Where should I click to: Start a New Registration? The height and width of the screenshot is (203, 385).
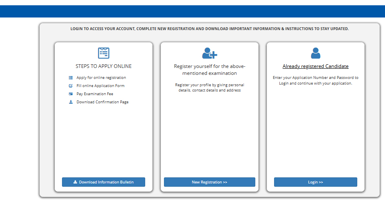tap(210, 182)
